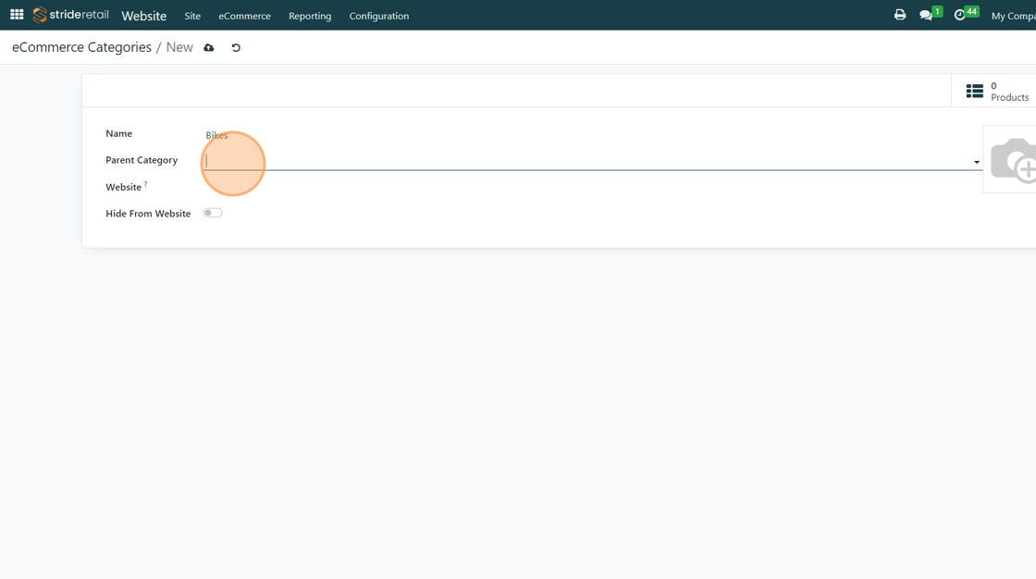Open the eCommerce menu
Viewport: 1036px width, 579px height.
pos(244,16)
